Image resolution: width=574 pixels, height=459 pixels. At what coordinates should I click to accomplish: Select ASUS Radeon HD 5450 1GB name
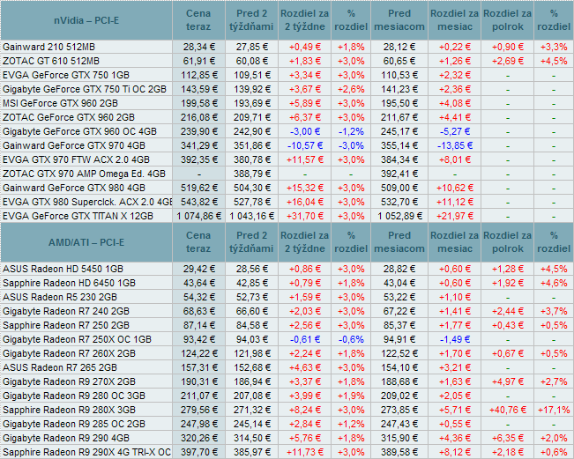pos(63,270)
